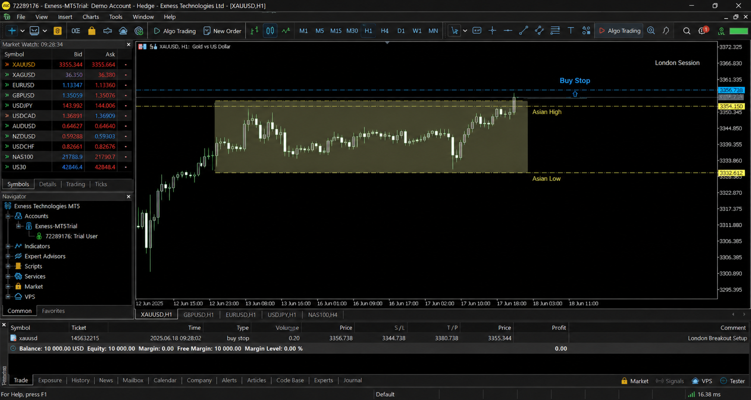Toggle the M15 timeframe button
This screenshot has height=400, width=751.
coord(335,31)
